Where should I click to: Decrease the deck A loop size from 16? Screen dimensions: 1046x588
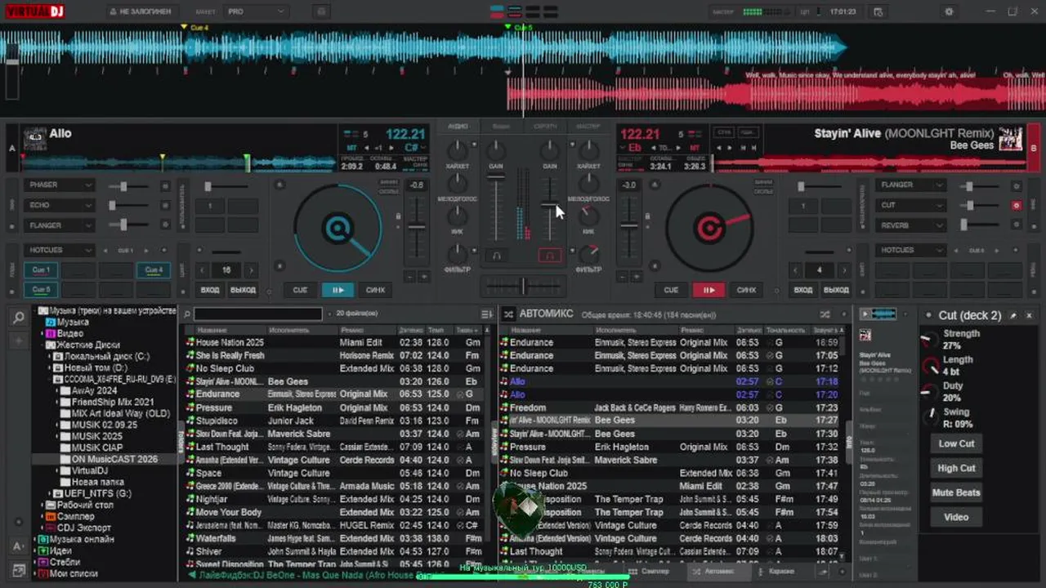click(x=203, y=269)
